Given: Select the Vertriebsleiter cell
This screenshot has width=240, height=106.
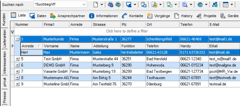Looking at the screenshot, I should click(133, 52).
